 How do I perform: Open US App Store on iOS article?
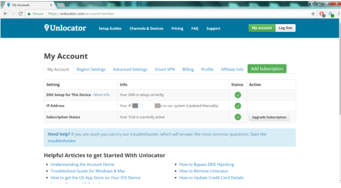click(x=95, y=178)
